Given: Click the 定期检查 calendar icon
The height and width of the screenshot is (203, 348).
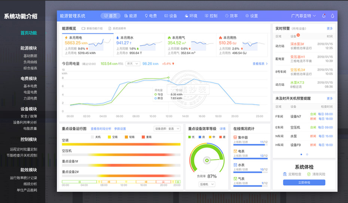Looking at the screenshot, I should (285, 174).
